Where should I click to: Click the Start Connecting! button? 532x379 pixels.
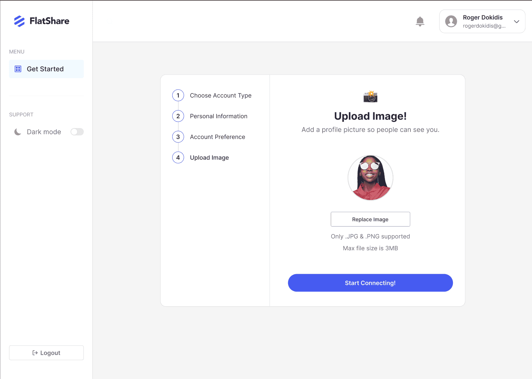point(371,283)
